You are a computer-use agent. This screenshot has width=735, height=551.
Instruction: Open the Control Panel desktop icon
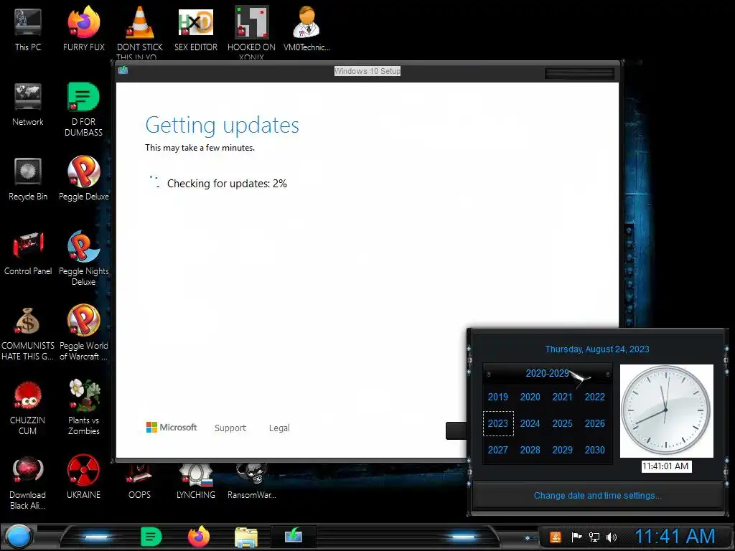click(x=28, y=253)
